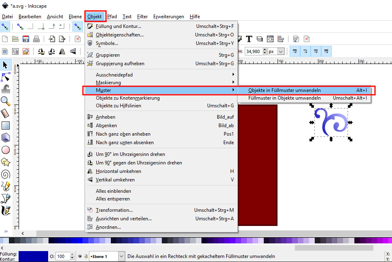
Task: Click the Save floppy disk icon
Action: click(x=26, y=39)
